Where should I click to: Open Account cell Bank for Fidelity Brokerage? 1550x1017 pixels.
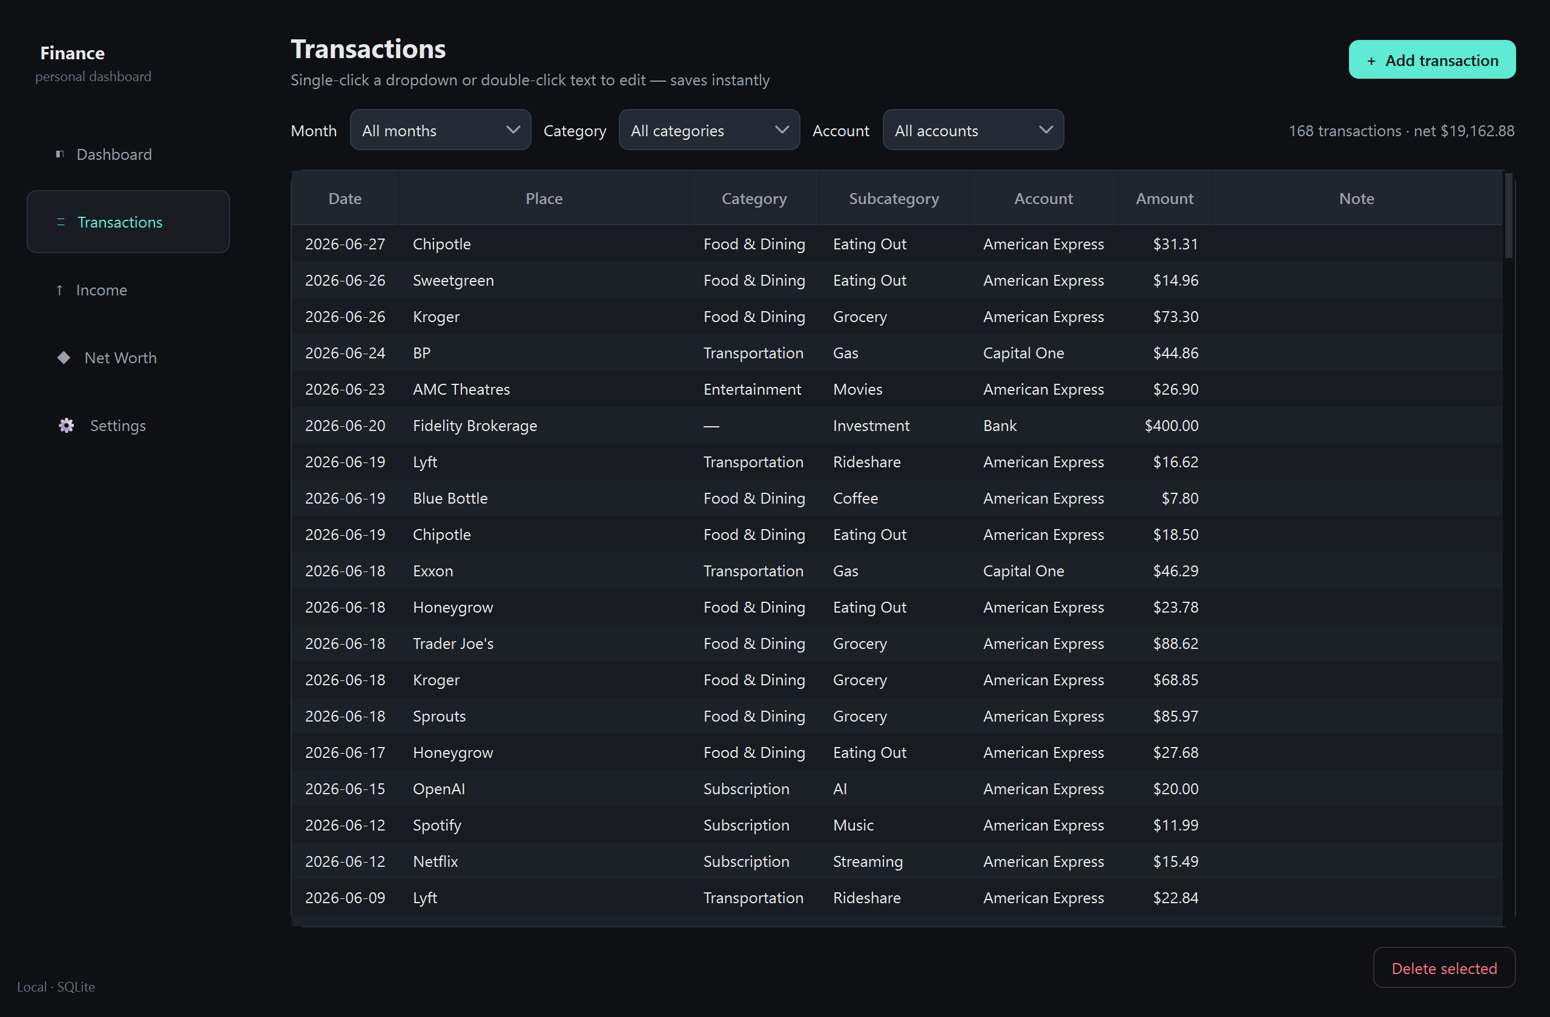coord(1043,425)
